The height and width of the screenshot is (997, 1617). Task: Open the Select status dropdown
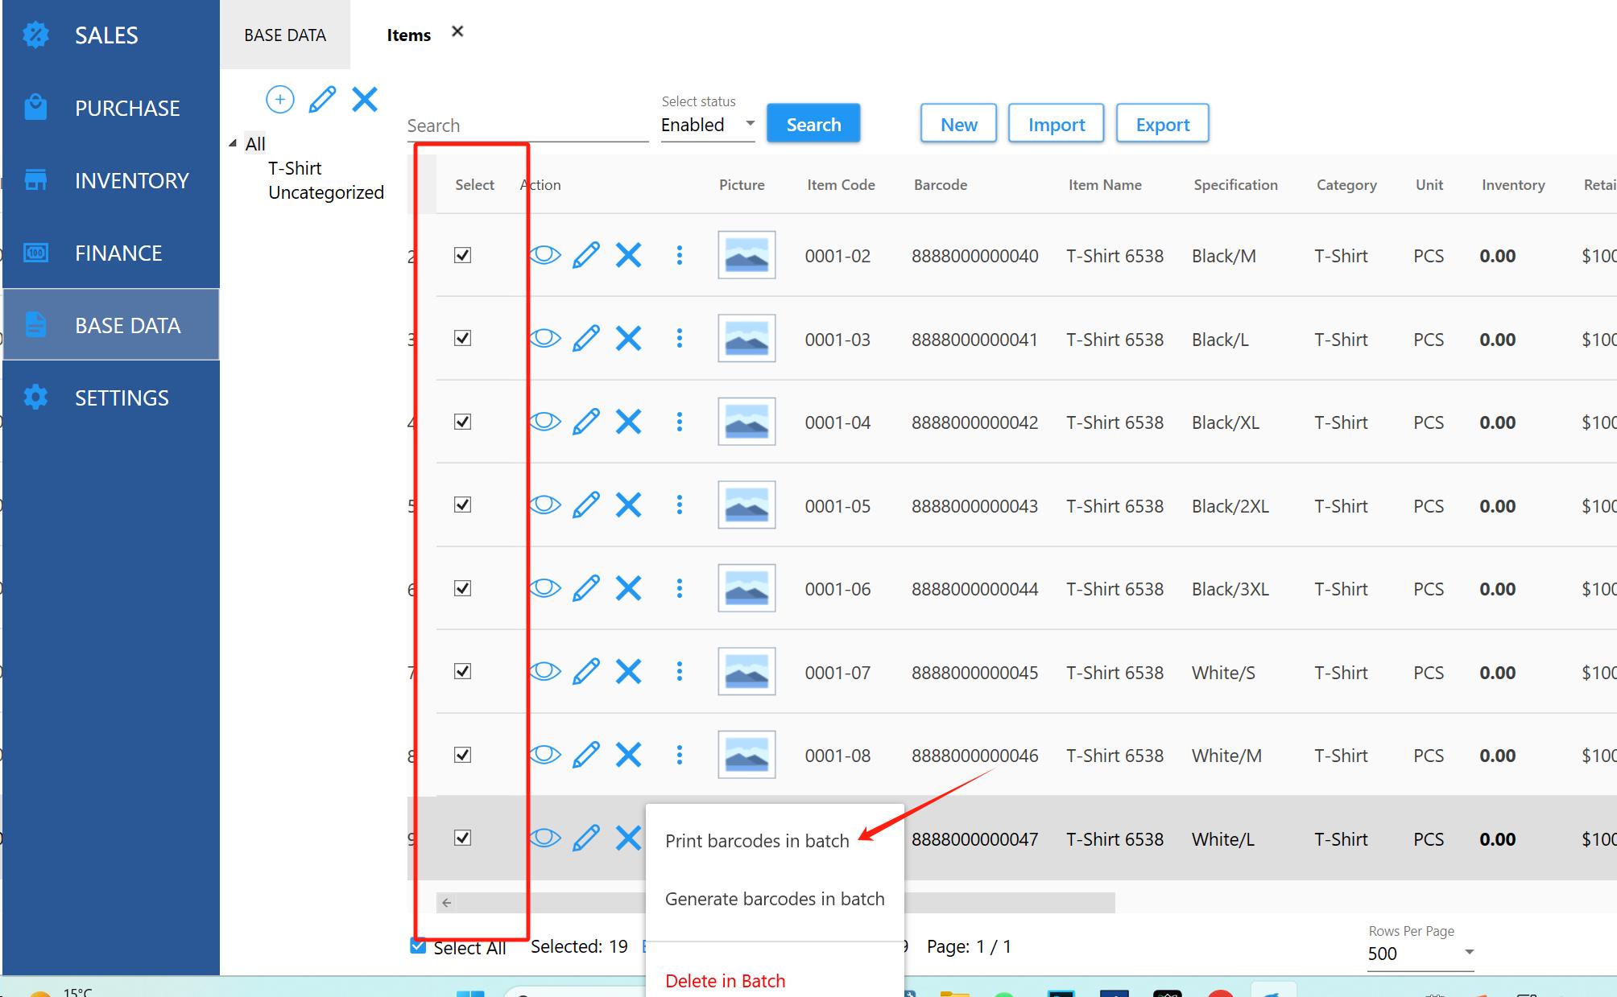click(x=707, y=125)
